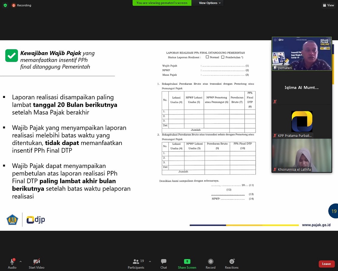The width and height of the screenshot is (338, 271).
Task: Select the pemateri video thumbnail
Action: coord(301,54)
